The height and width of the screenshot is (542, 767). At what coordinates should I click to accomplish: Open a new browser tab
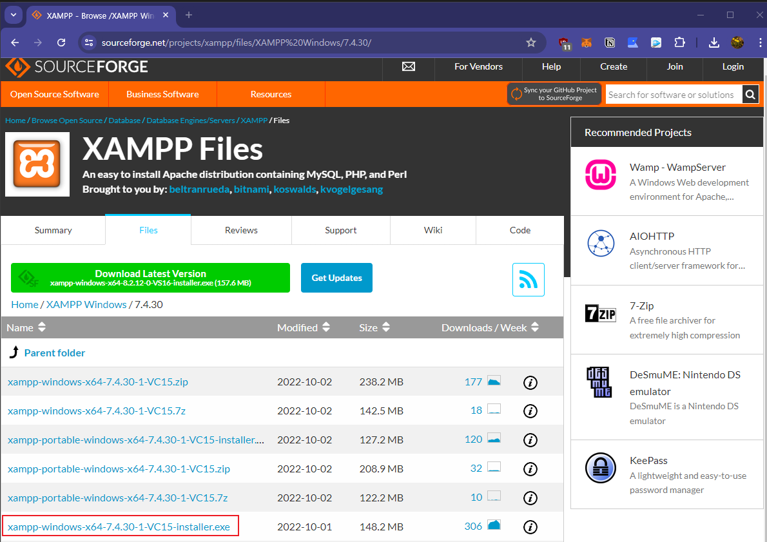tap(189, 15)
